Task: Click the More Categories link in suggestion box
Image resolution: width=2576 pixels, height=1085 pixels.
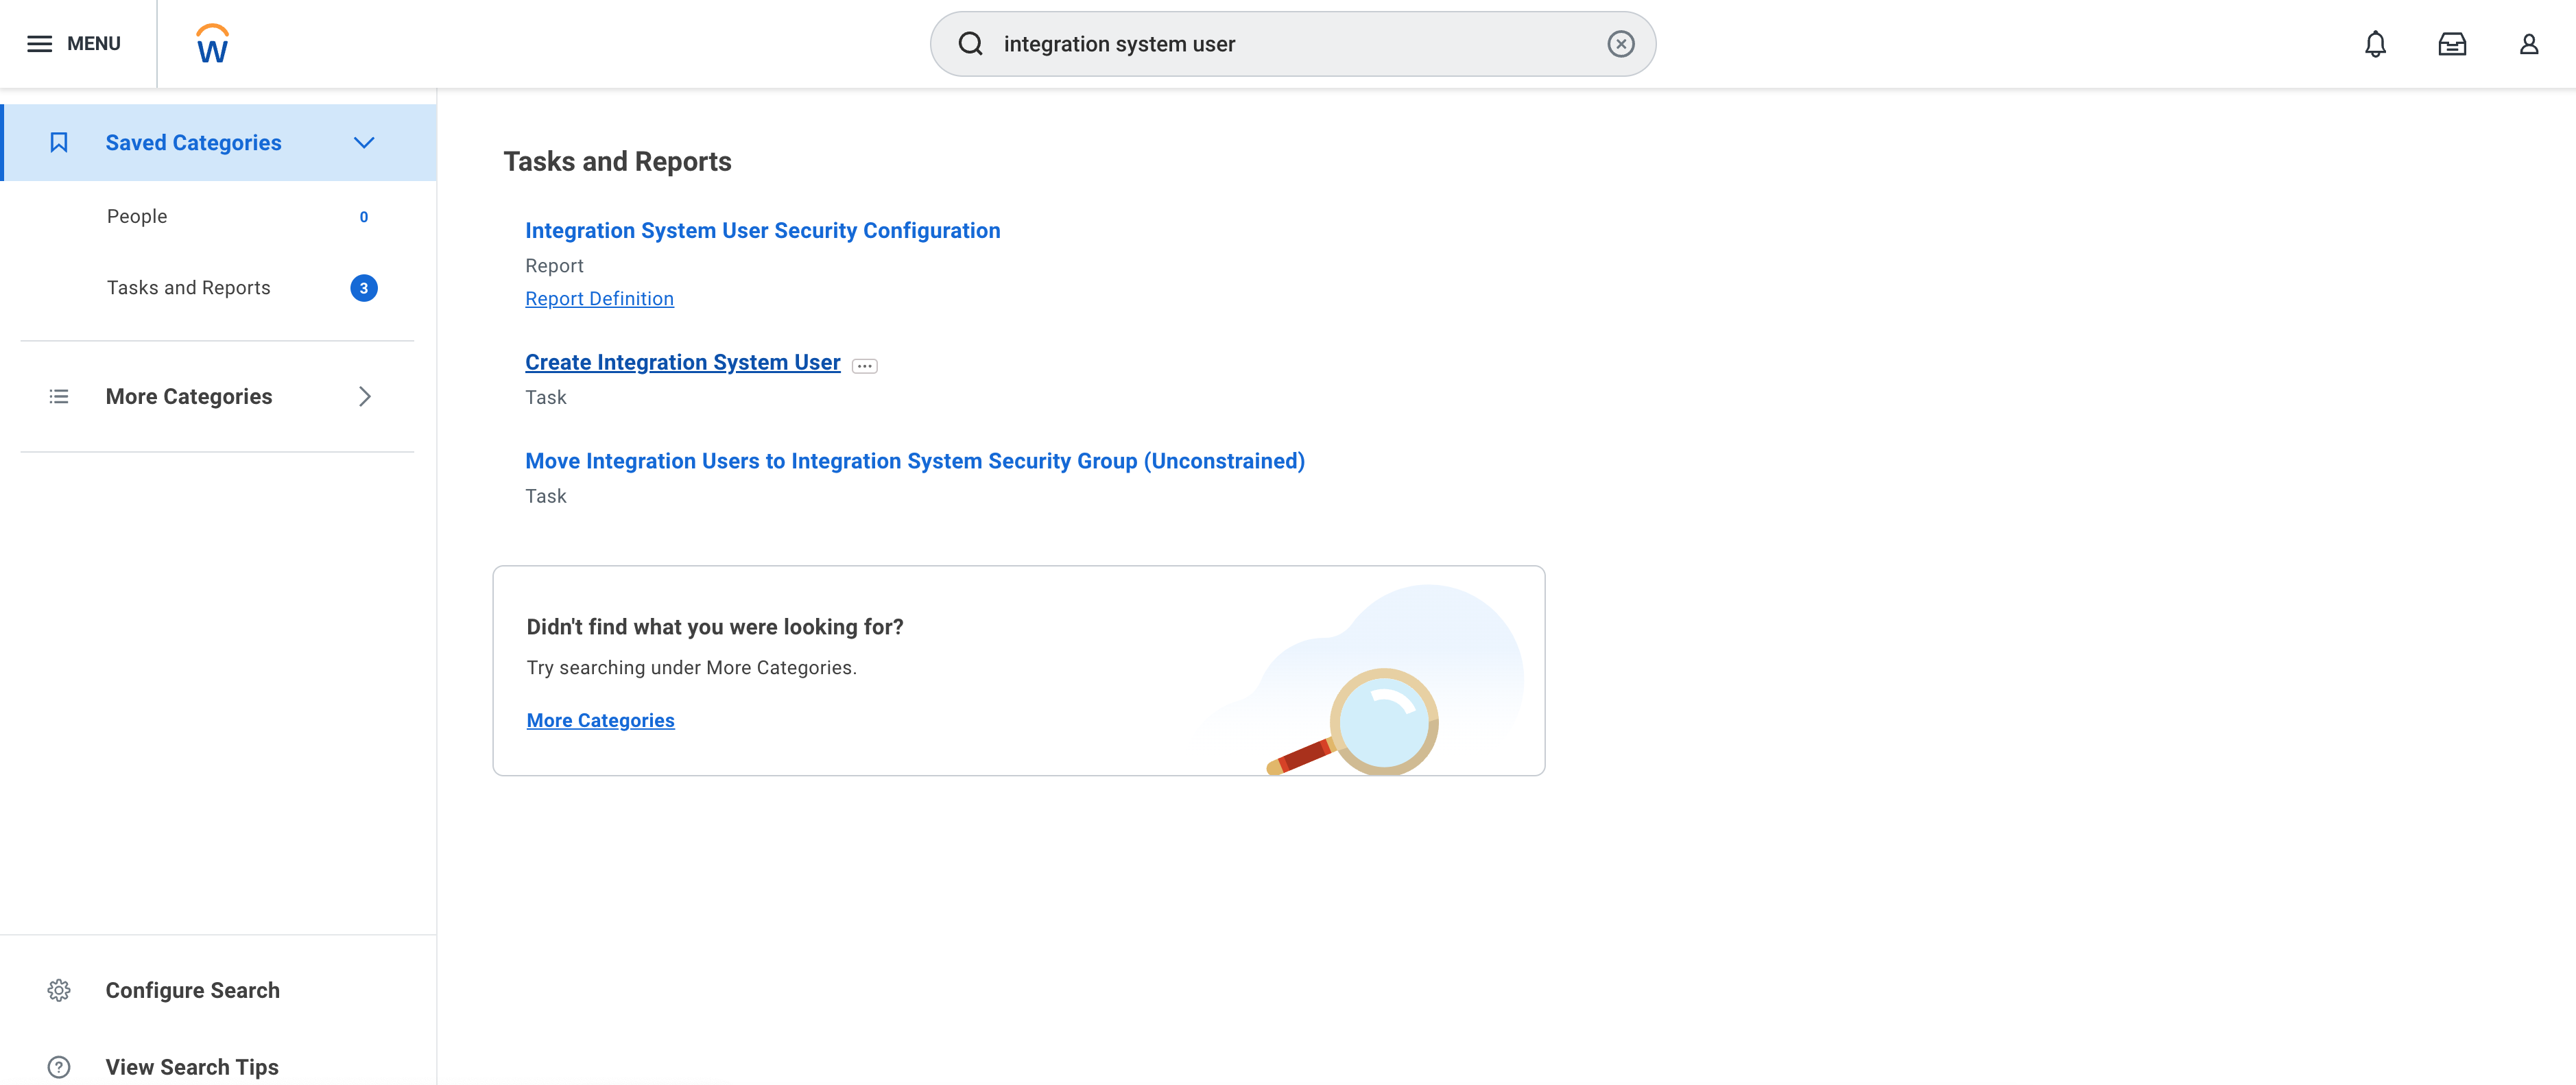Action: (x=600, y=719)
